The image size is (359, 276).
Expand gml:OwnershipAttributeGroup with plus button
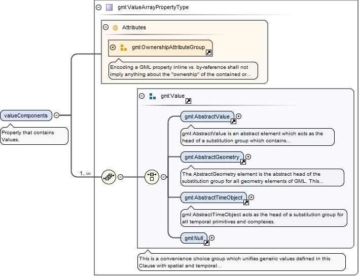tap(113, 48)
